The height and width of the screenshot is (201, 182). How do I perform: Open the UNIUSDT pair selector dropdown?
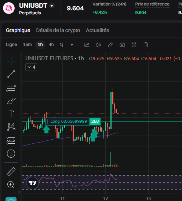(x=52, y=6)
